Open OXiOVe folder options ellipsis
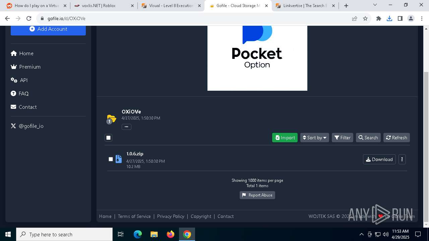The image size is (429, 241). click(x=126, y=127)
